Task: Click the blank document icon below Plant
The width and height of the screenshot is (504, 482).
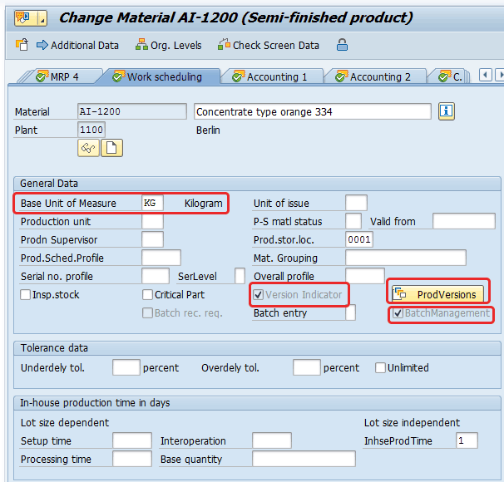Action: pyautogui.click(x=111, y=148)
